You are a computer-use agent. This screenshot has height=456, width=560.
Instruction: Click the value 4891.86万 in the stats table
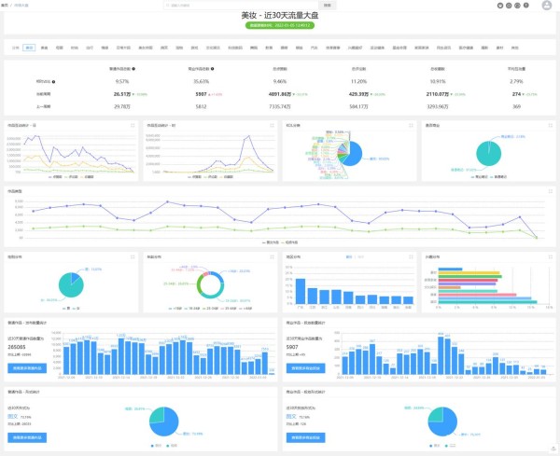(280, 94)
